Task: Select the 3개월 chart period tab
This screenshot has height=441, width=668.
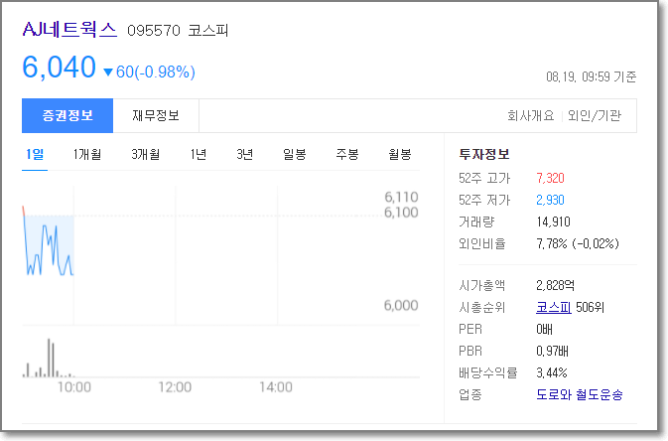Action: click(145, 154)
